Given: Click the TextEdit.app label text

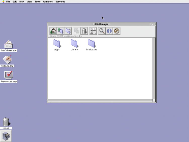Looking at the screenshot, I should [7, 66].
